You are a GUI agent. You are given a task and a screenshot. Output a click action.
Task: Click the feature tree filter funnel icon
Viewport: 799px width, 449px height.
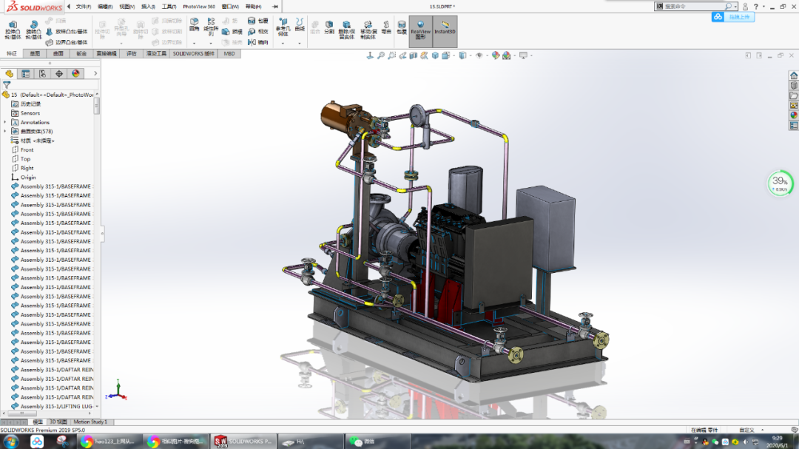pyautogui.click(x=7, y=85)
